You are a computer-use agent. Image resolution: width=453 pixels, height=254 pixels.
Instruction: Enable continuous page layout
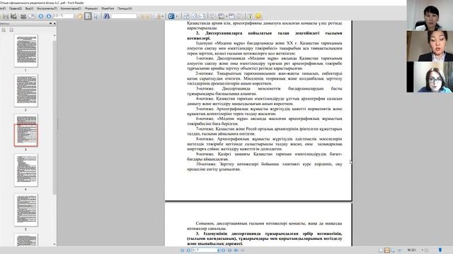click(x=387, y=250)
